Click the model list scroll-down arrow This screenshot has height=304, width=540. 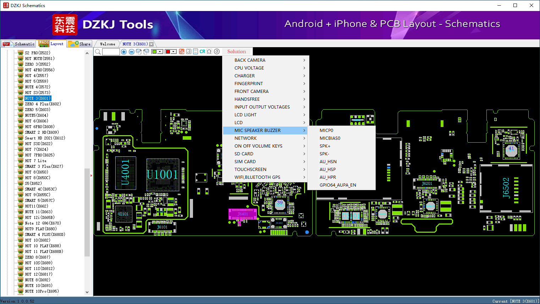[x=87, y=292]
